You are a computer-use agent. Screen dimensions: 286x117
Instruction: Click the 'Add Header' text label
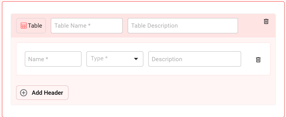(47, 93)
